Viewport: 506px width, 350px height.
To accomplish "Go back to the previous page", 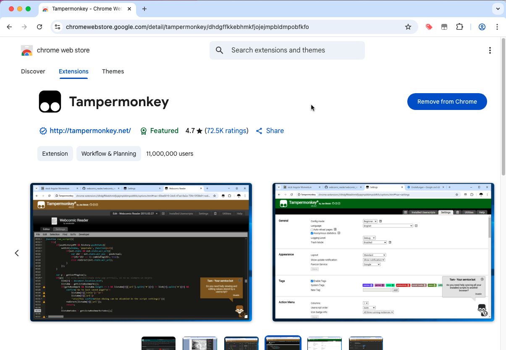I will point(10,27).
